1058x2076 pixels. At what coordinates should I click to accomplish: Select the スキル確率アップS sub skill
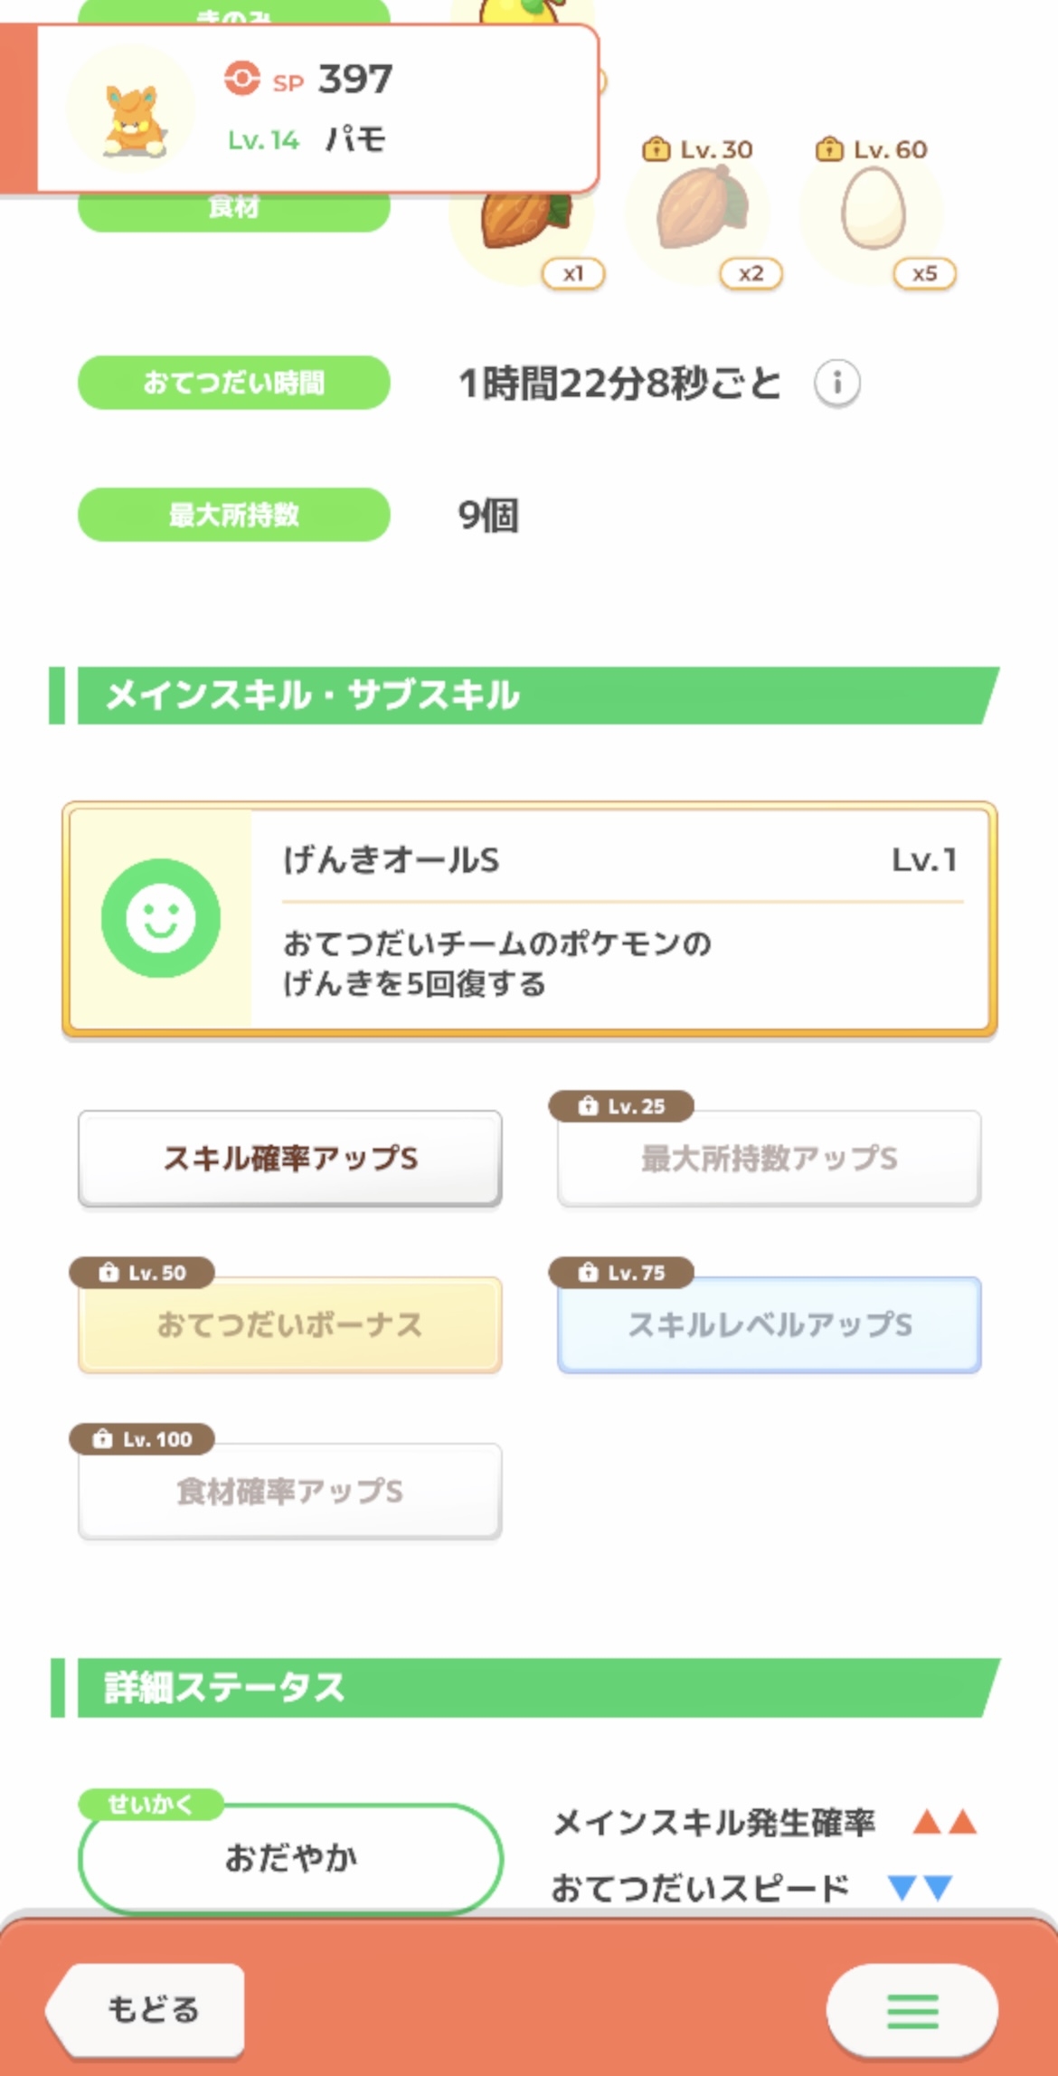pos(290,1159)
